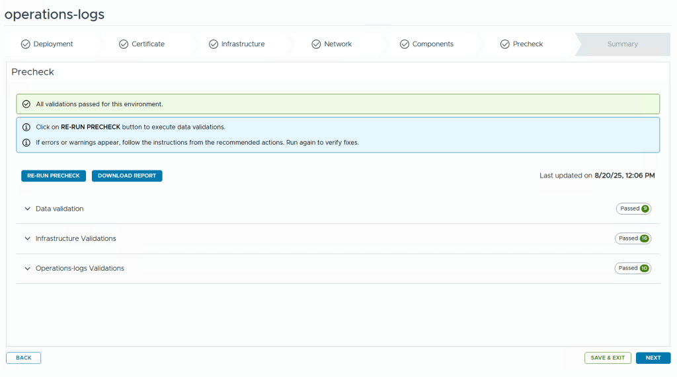Click the Network step checkmark icon
677x377 pixels.
(316, 44)
